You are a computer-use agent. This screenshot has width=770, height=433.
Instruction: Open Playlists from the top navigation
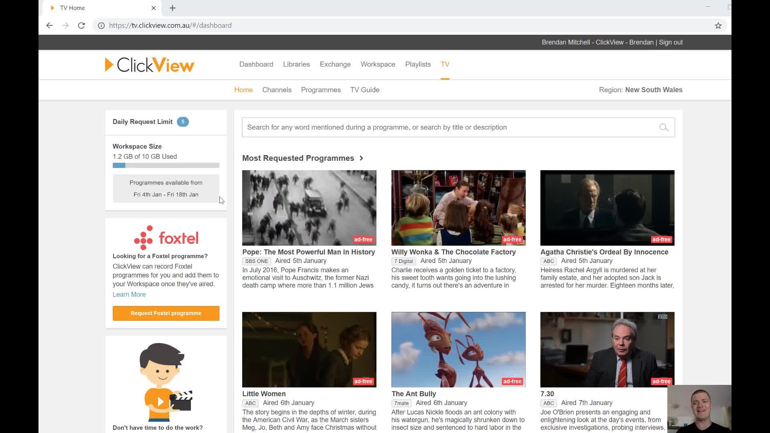click(418, 64)
